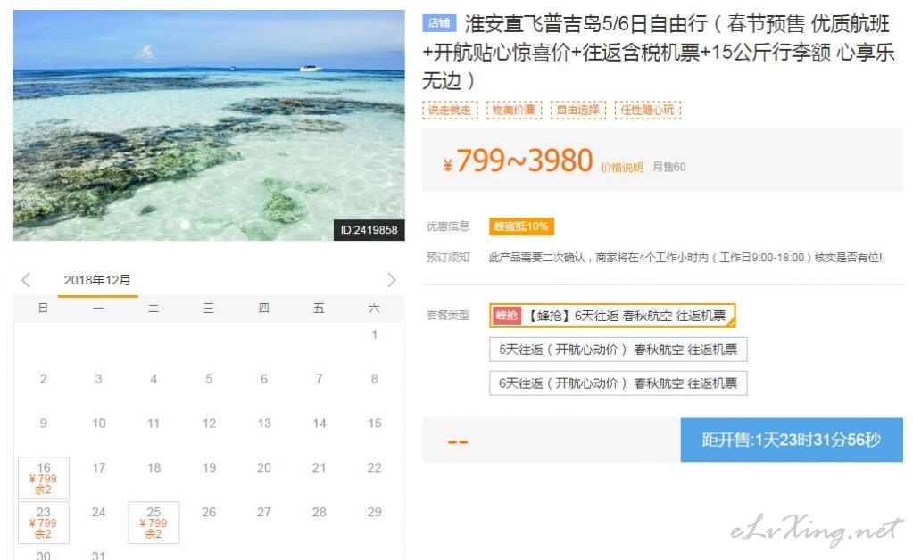
Task: Choose December 16 priced ¥799
Action: click(x=44, y=478)
